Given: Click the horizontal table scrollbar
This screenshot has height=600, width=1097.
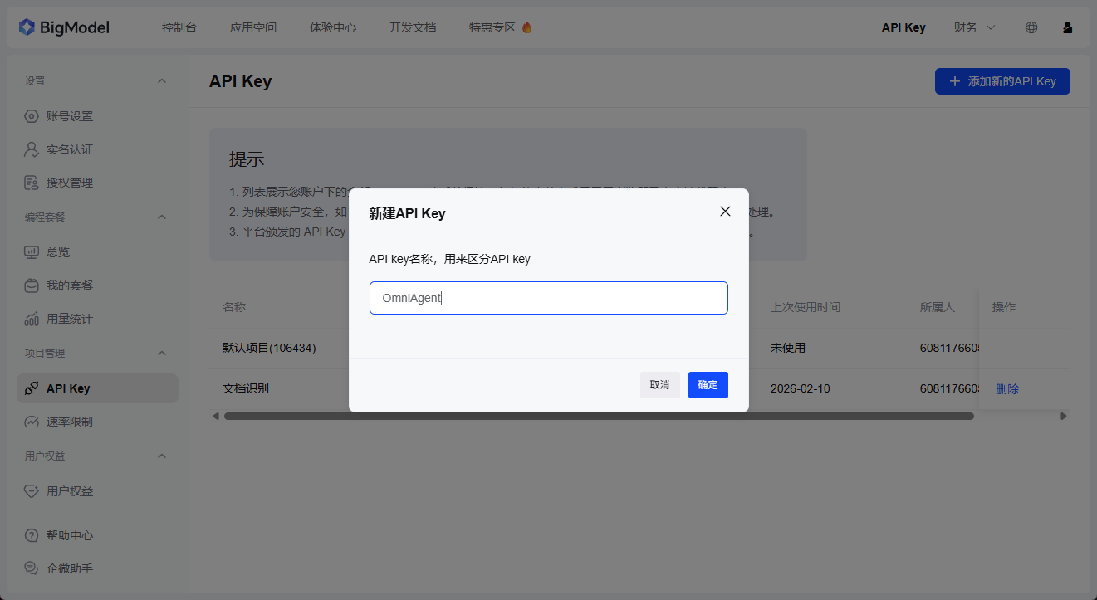Looking at the screenshot, I should click(x=598, y=416).
